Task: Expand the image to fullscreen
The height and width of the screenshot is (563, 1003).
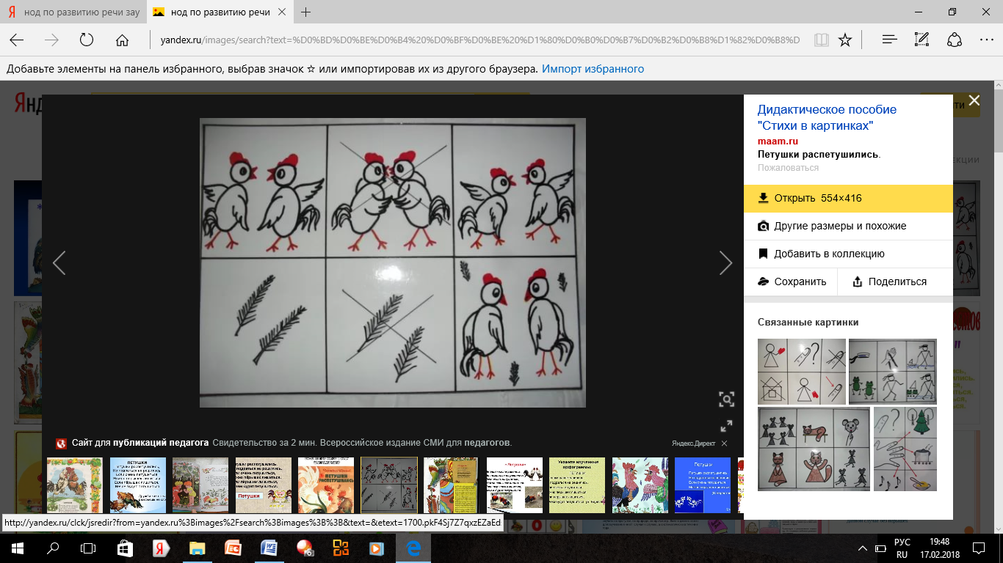Action: 726,426
